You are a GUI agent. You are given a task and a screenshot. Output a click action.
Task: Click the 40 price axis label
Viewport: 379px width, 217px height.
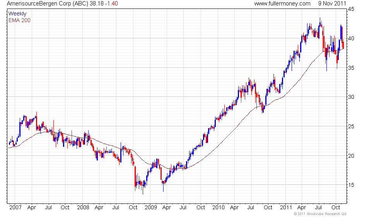pyautogui.click(x=351, y=38)
